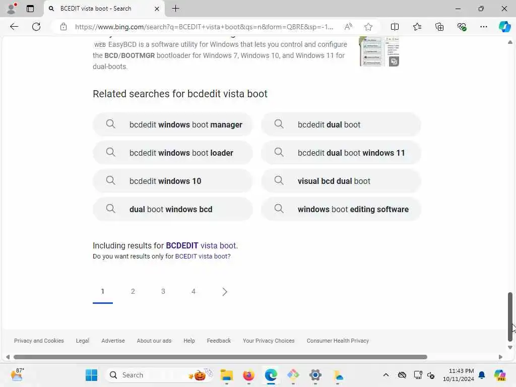The height and width of the screenshot is (387, 516).
Task: Open the EasyBCD result thumbnail
Action: [379, 52]
